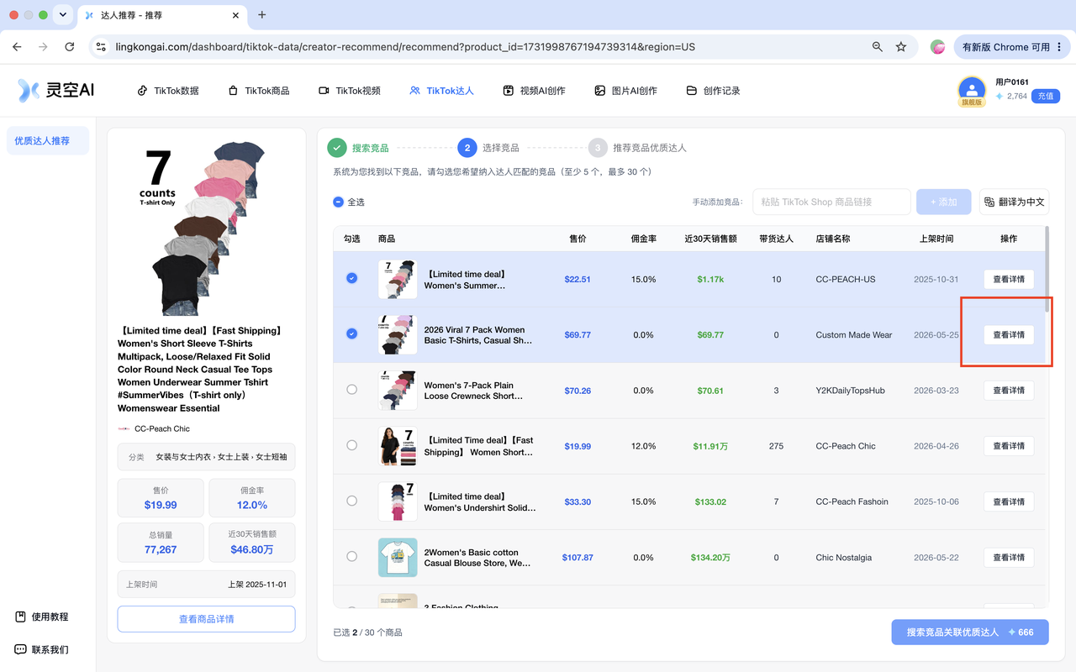
Task: Click the CC-PEACH-US row product thumbnail
Action: 398,279
